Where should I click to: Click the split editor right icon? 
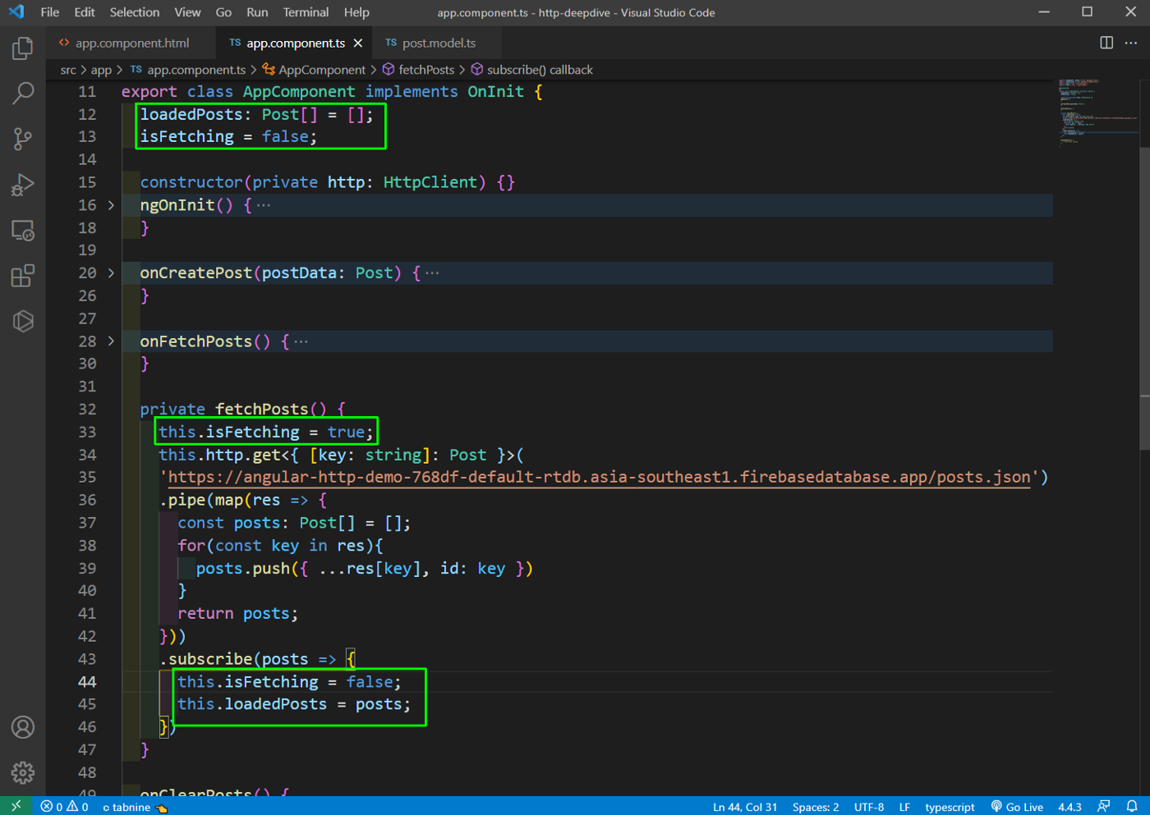point(1106,43)
